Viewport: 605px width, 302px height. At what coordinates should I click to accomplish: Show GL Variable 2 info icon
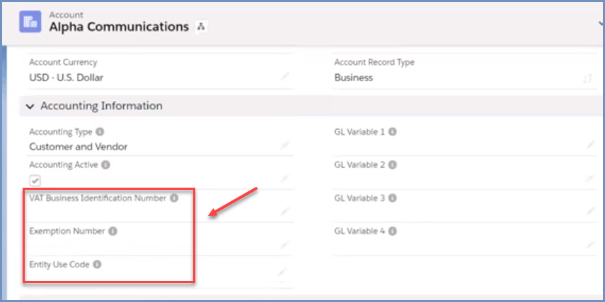(393, 165)
